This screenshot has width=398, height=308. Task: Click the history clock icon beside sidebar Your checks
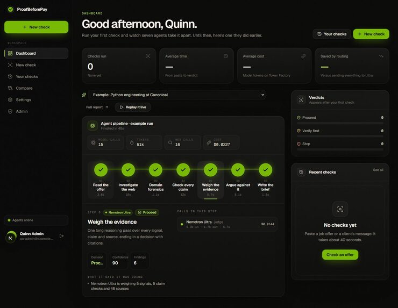click(10, 77)
